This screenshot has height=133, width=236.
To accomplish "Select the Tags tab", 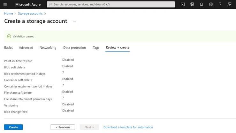I will [96, 48].
